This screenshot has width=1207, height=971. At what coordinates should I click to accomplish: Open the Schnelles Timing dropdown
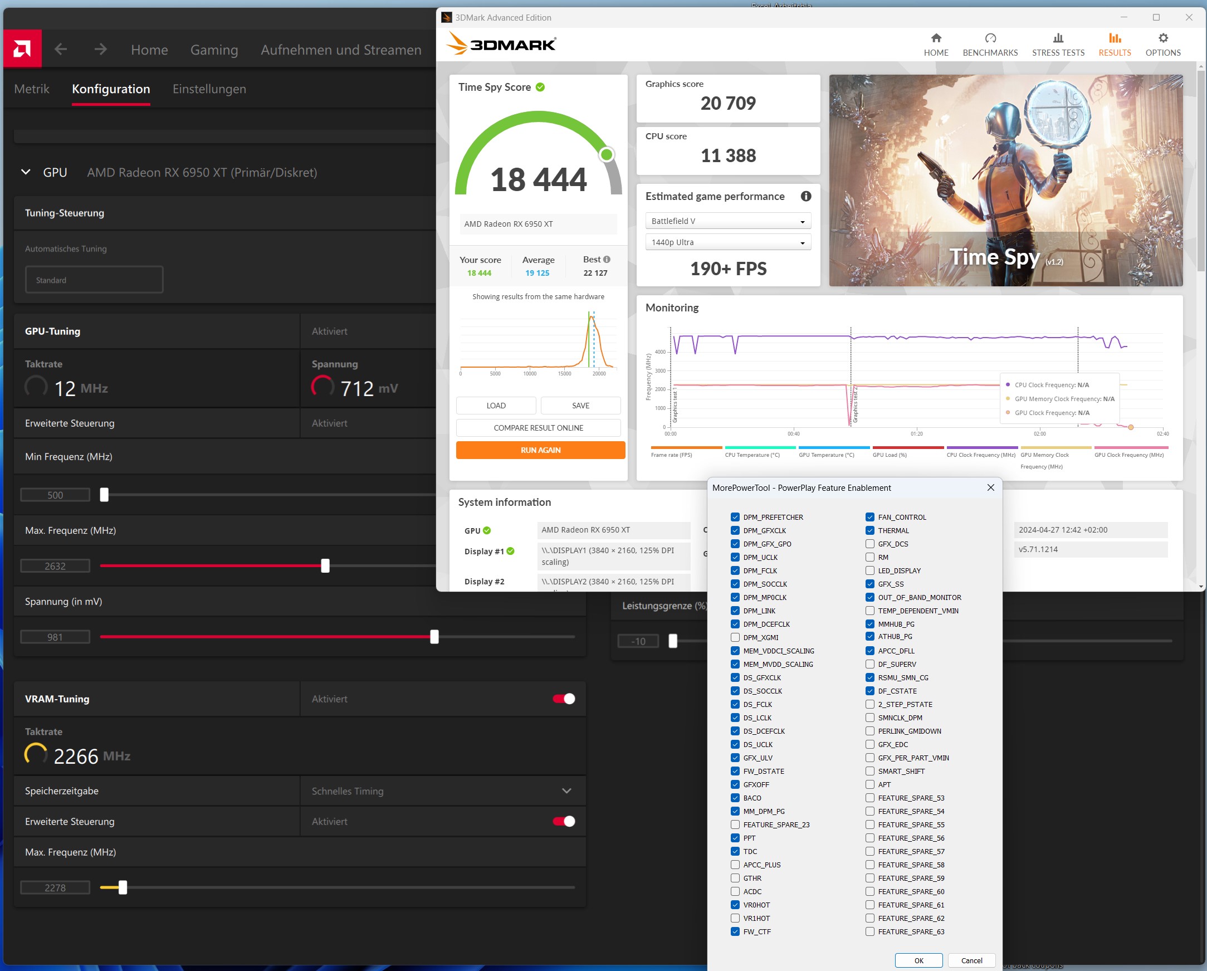click(566, 791)
